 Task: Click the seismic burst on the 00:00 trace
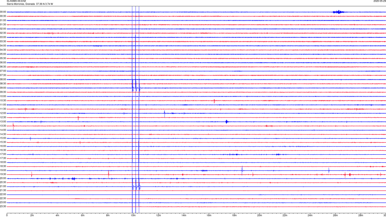[x=338, y=12]
